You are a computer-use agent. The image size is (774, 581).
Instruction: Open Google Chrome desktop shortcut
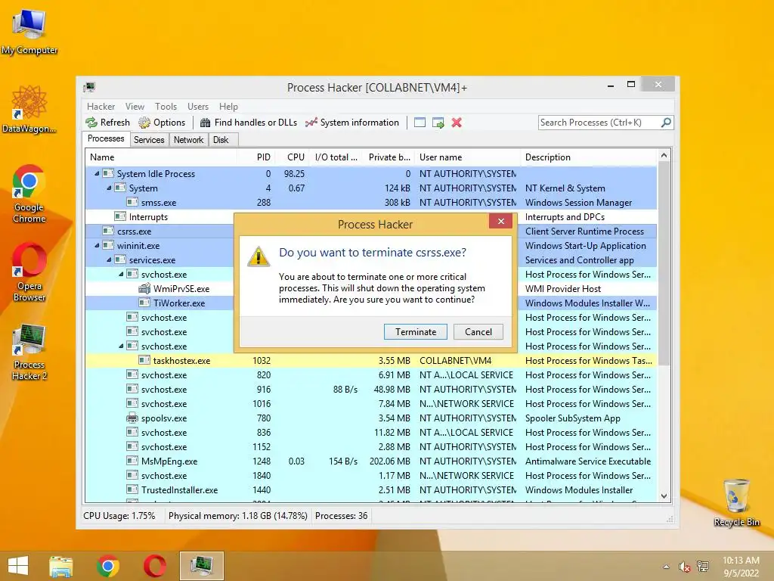pos(29,194)
